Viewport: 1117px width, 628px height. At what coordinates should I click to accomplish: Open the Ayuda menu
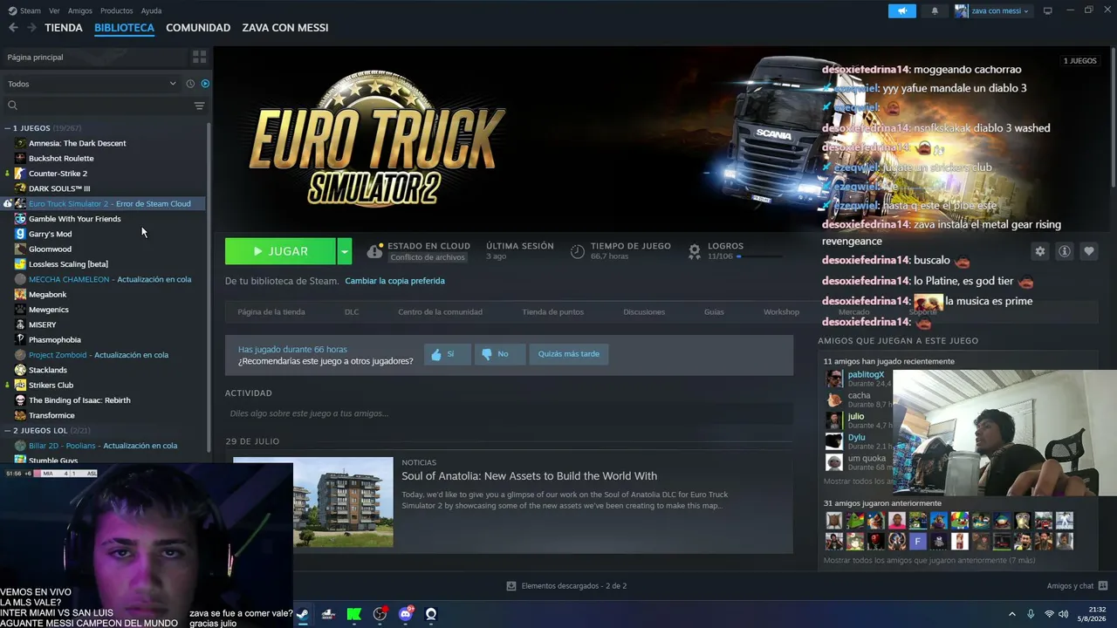[x=151, y=10]
